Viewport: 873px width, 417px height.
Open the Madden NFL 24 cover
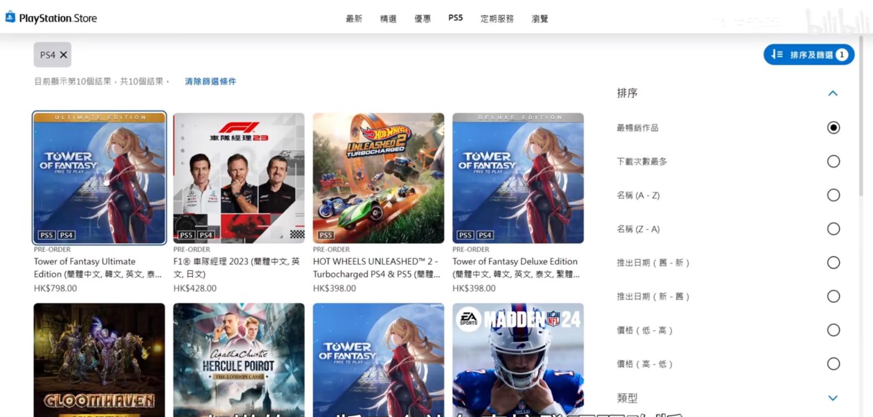(x=518, y=360)
